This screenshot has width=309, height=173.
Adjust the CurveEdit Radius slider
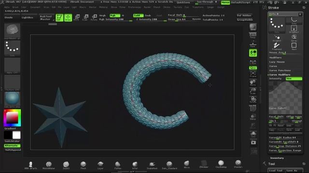click(285, 138)
